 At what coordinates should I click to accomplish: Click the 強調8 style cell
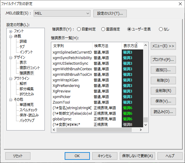(x=132, y=125)
